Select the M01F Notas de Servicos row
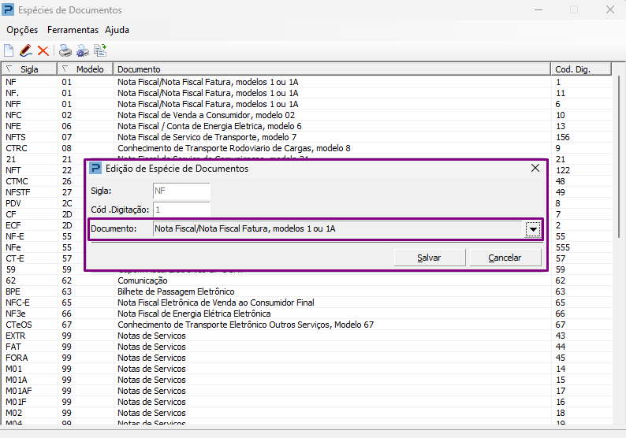 [x=307, y=402]
